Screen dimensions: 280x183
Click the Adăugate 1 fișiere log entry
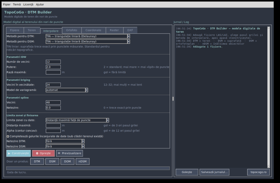pyautogui.click(x=208, y=47)
